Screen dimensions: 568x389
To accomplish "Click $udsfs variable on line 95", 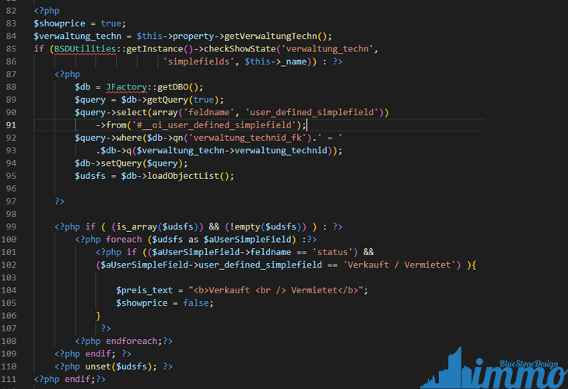I will [x=90, y=176].
